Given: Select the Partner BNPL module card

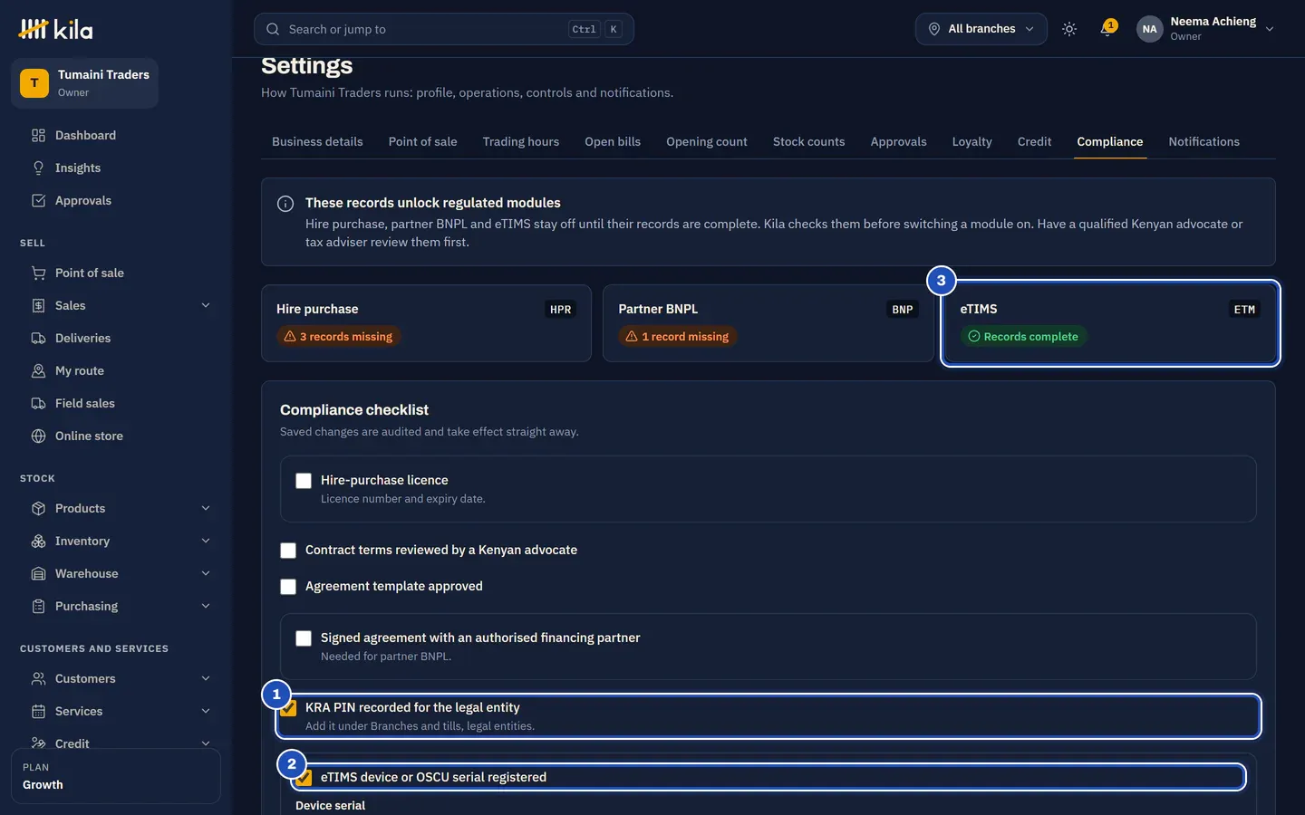Looking at the screenshot, I should pos(768,323).
